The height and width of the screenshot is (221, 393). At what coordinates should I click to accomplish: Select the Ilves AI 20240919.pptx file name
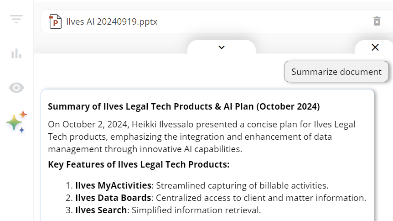pos(112,21)
